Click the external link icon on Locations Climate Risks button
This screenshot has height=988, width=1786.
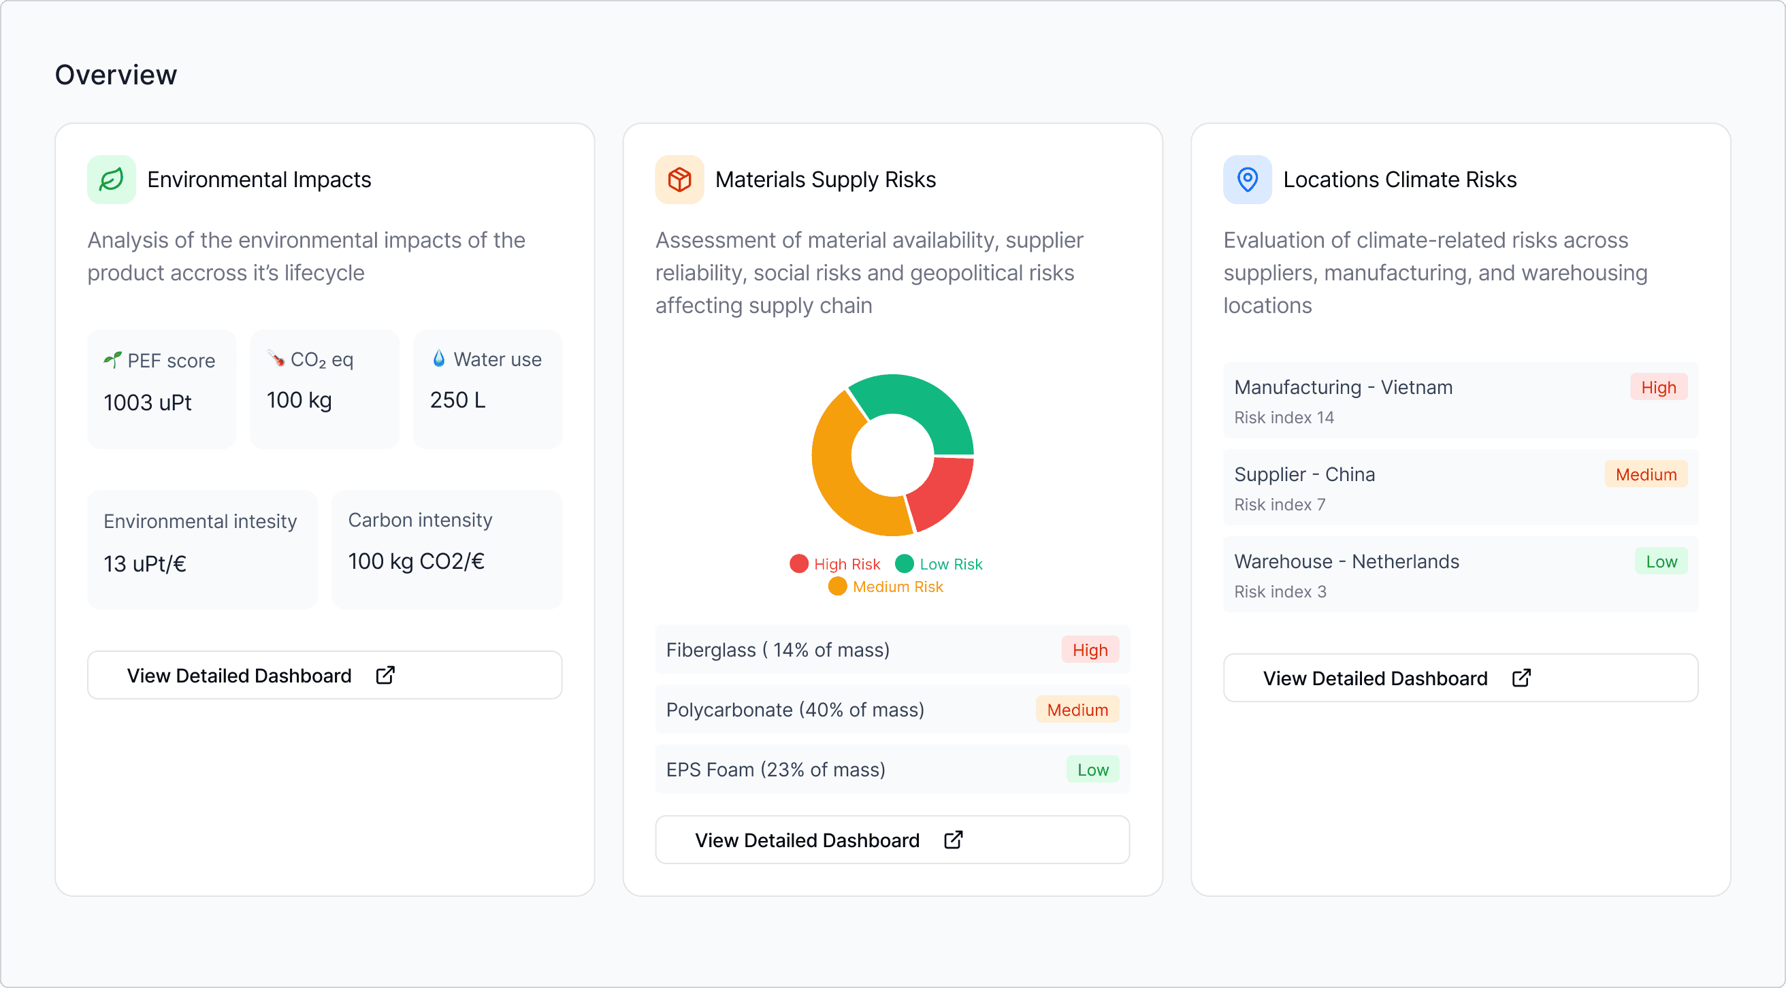coord(1521,678)
